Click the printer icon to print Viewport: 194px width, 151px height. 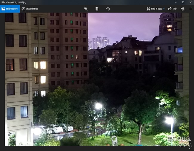(x=183, y=9)
